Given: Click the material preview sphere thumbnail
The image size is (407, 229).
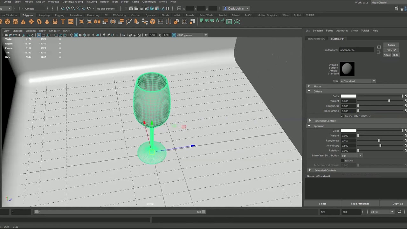Looking at the screenshot, I should click(347, 69).
